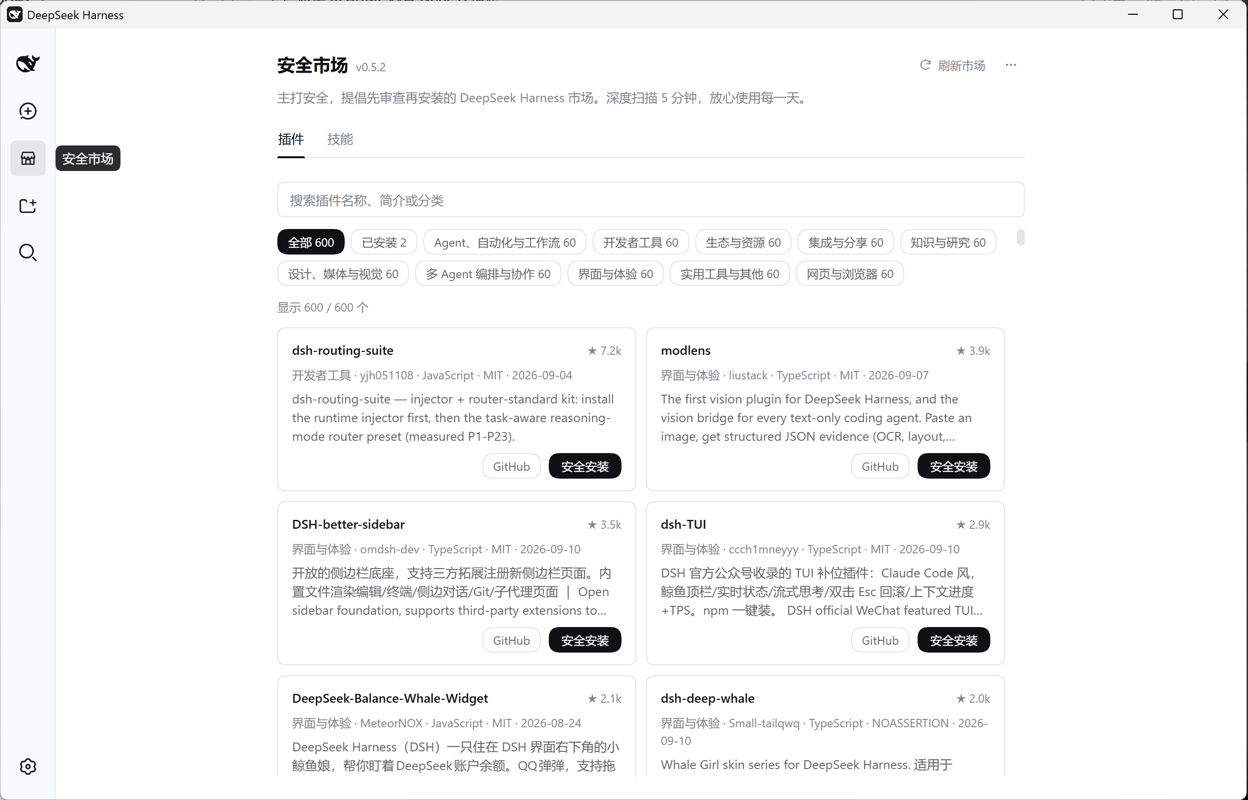Click the omdsh-dev metadata line
This screenshot has height=800, width=1248.
click(436, 549)
